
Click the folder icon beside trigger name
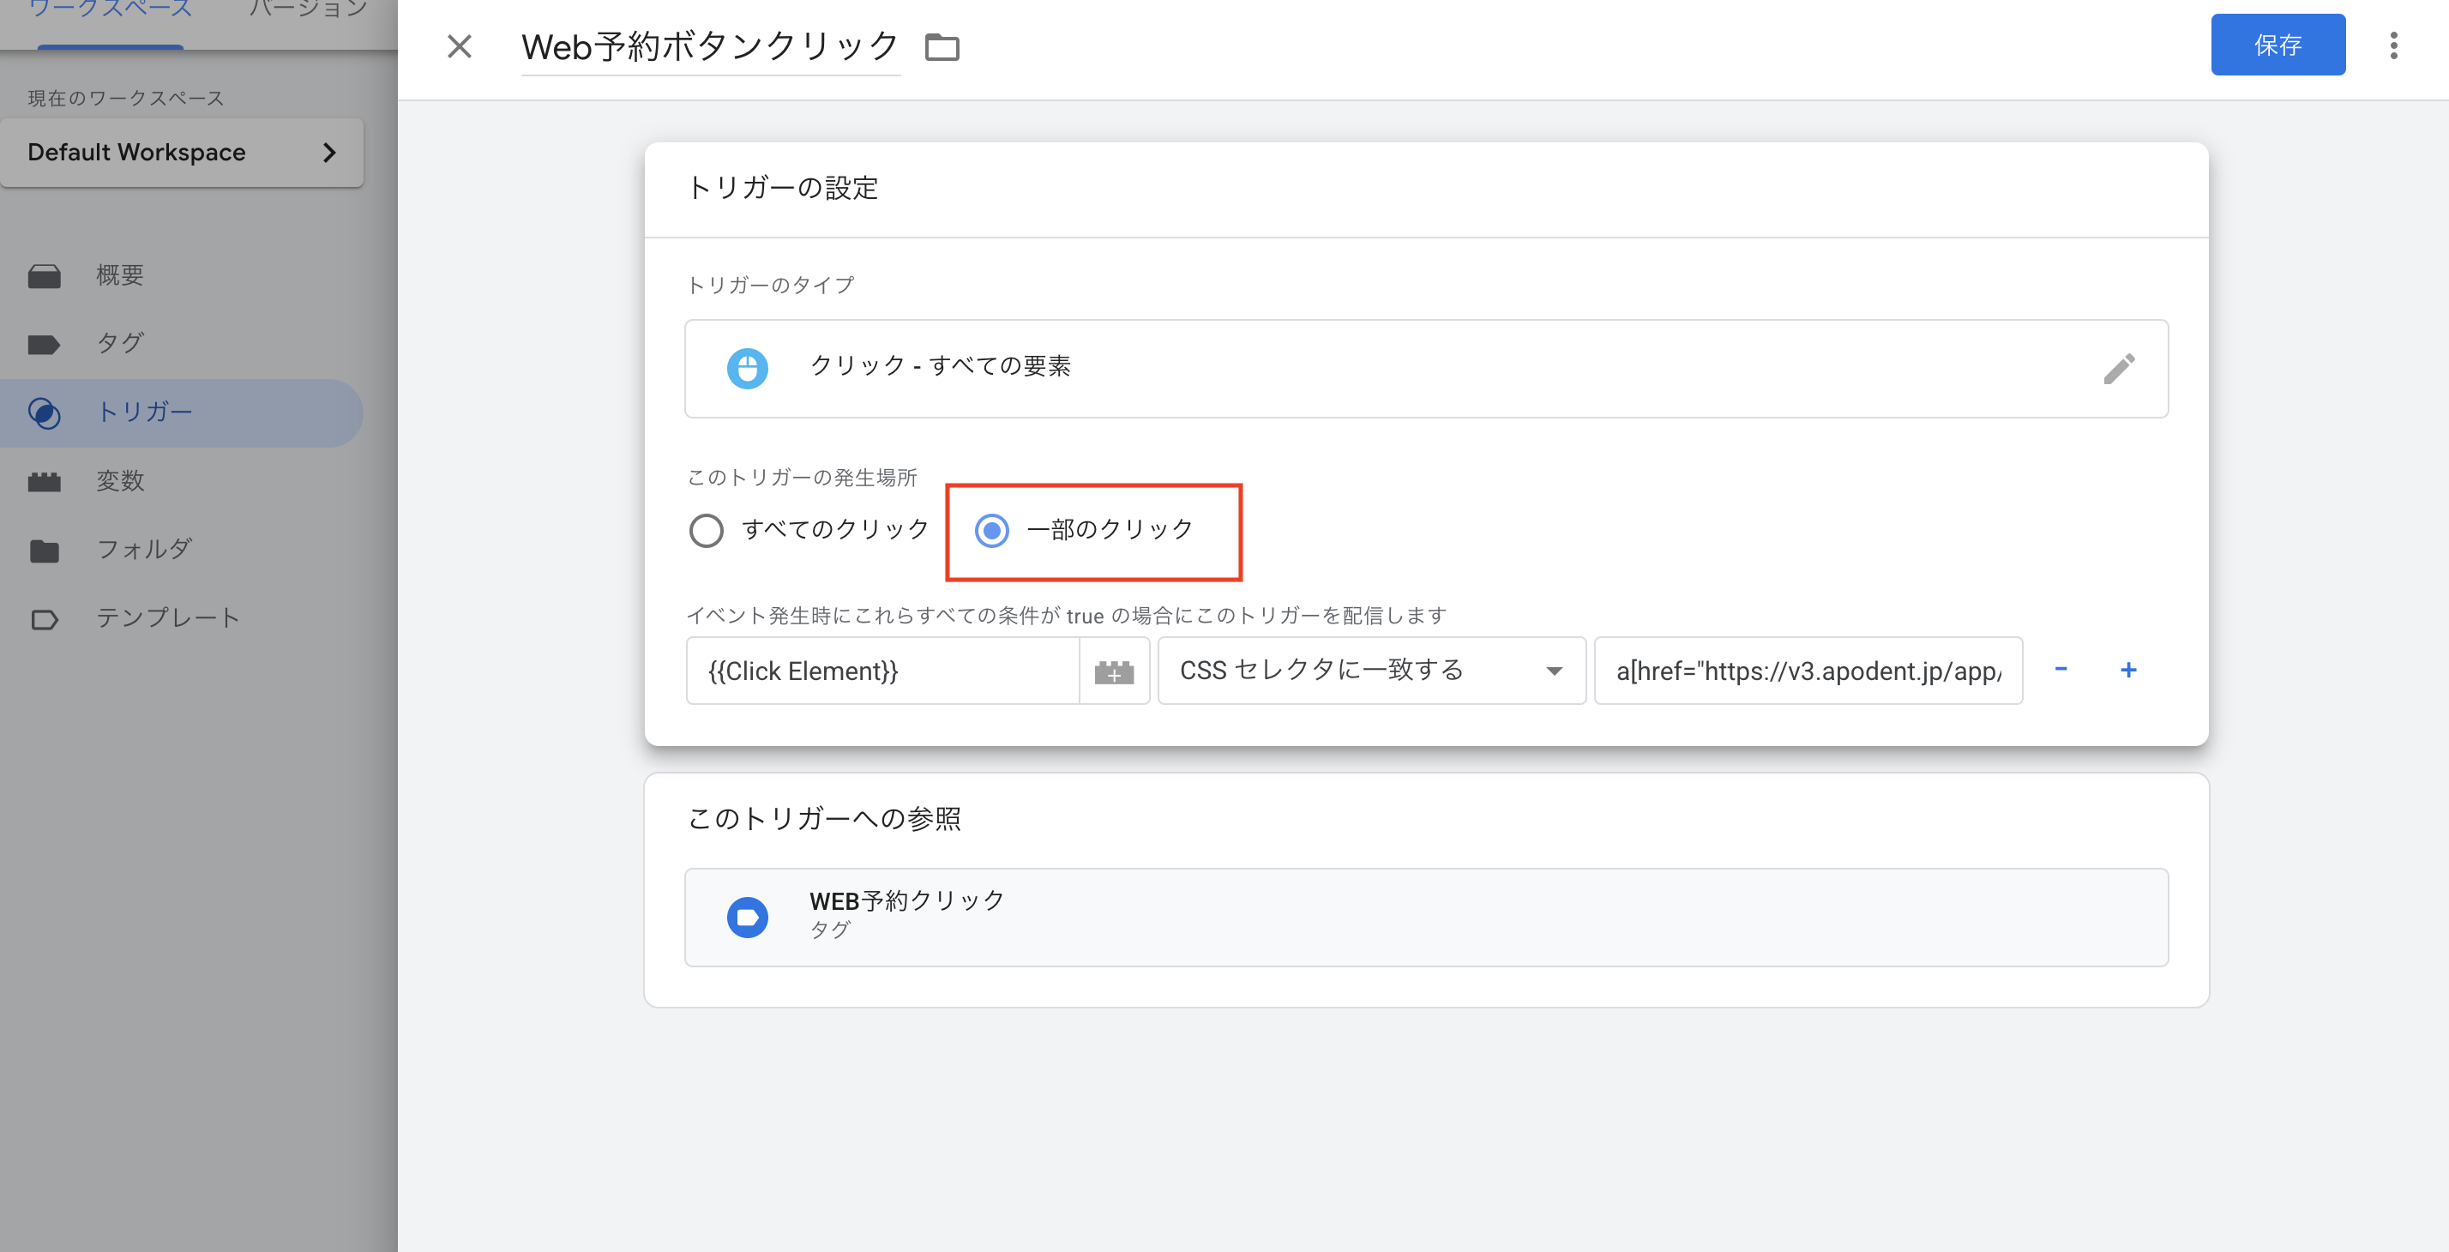point(942,46)
